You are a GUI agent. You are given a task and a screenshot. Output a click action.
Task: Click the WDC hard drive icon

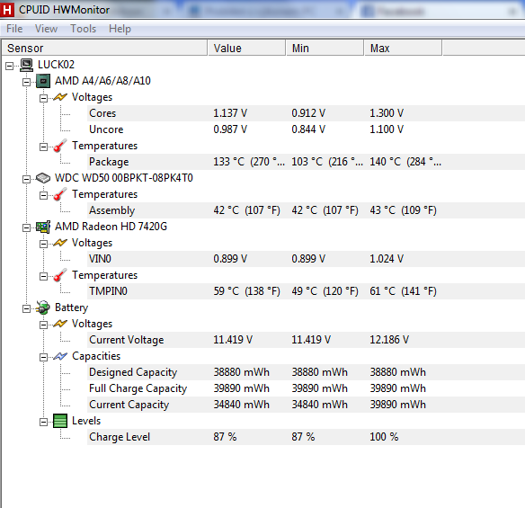tap(43, 178)
